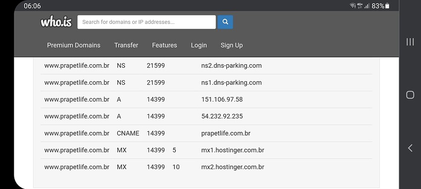
Task: Go to the Login page
Action: point(199,46)
